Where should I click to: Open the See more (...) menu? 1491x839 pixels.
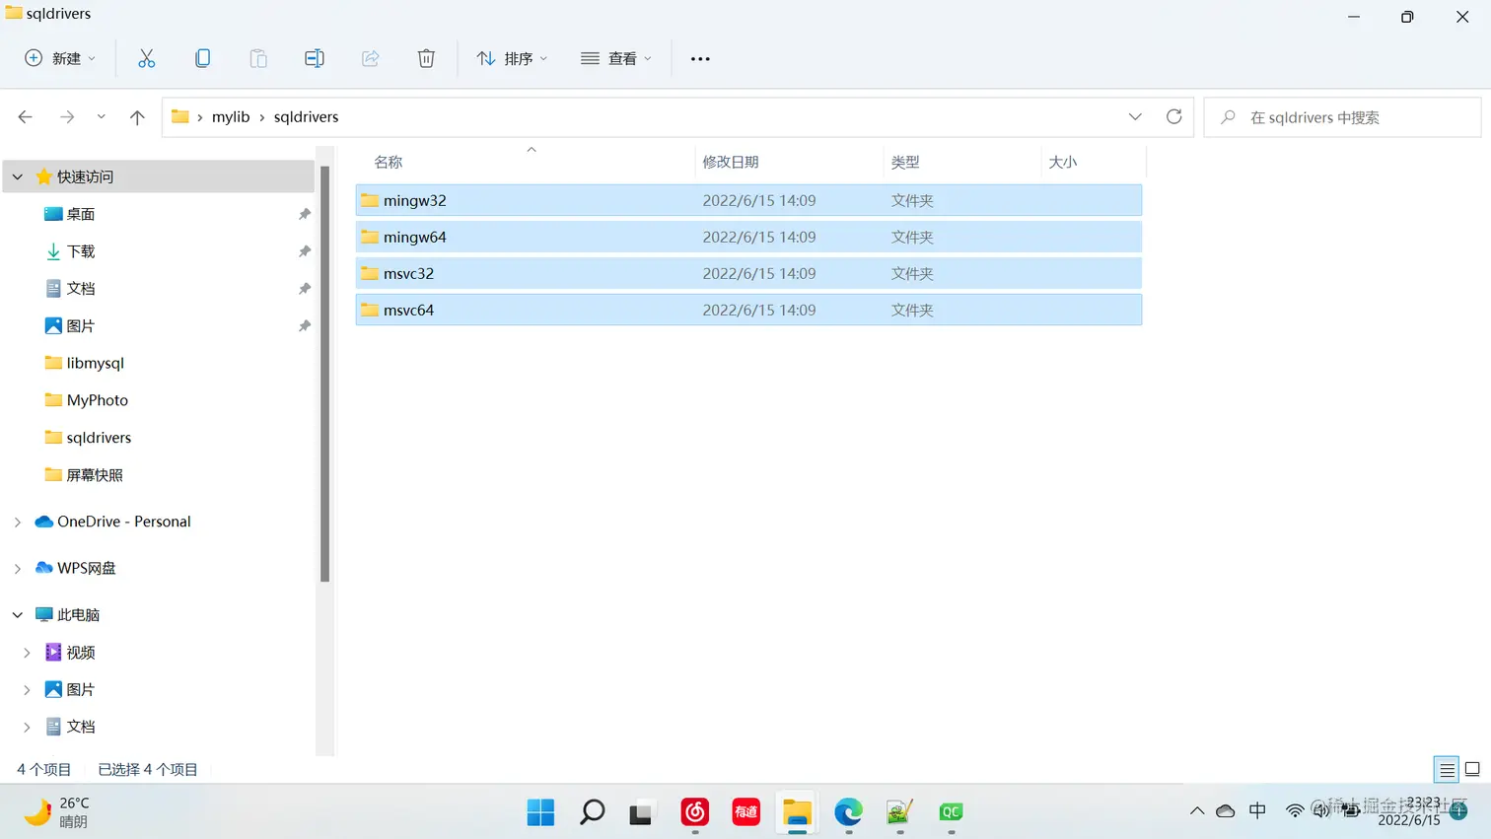699,58
